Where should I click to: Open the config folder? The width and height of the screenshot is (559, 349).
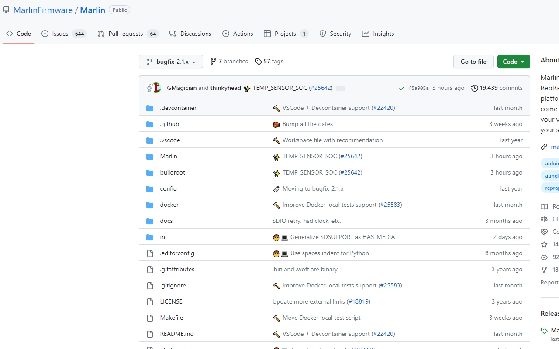click(x=168, y=188)
